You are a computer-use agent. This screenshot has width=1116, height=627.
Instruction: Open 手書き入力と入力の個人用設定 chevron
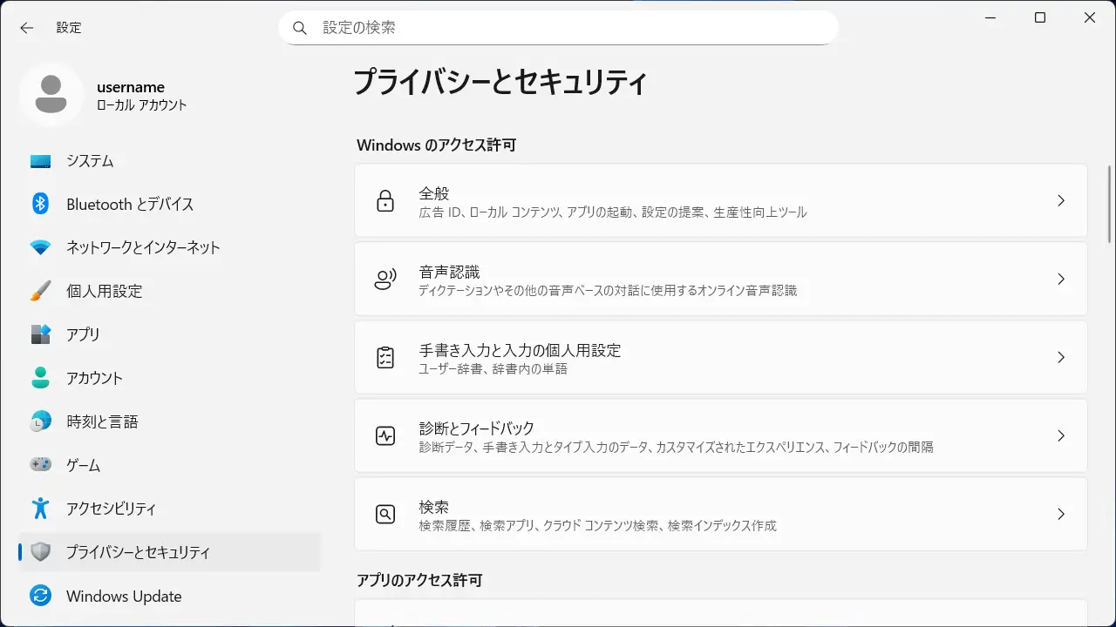pyautogui.click(x=1060, y=357)
